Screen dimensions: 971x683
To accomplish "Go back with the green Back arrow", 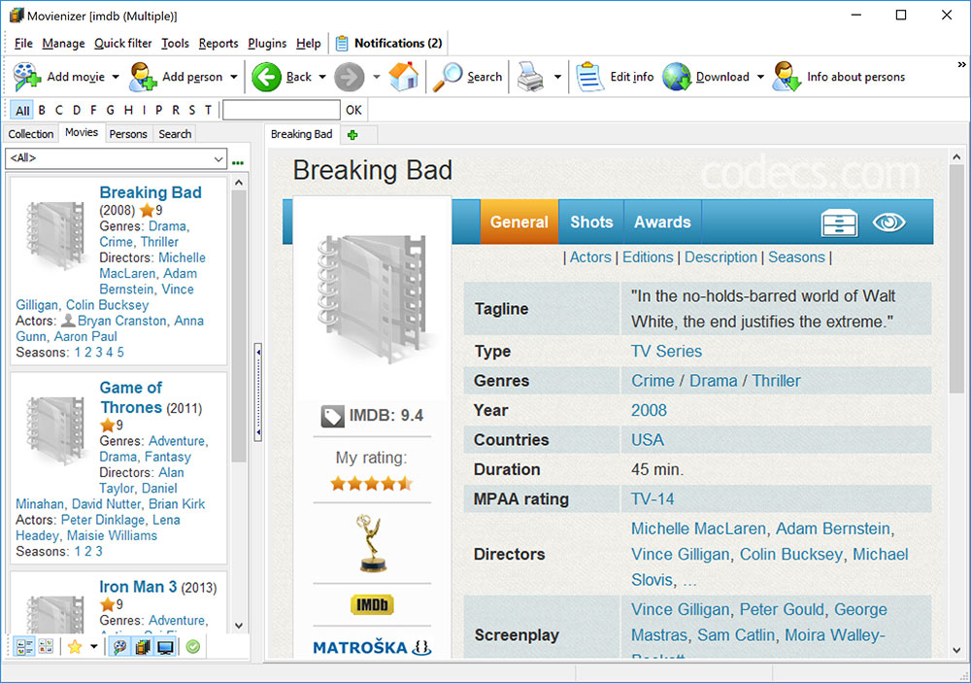I will (x=266, y=77).
